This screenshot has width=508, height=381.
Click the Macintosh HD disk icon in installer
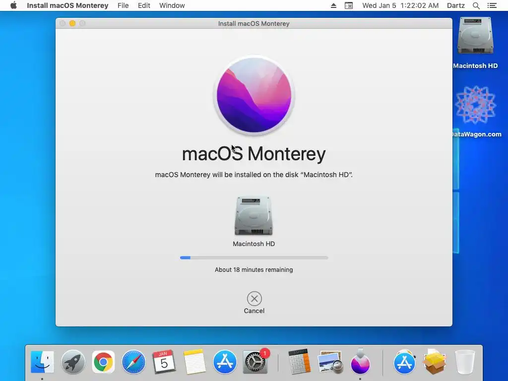tap(254, 215)
